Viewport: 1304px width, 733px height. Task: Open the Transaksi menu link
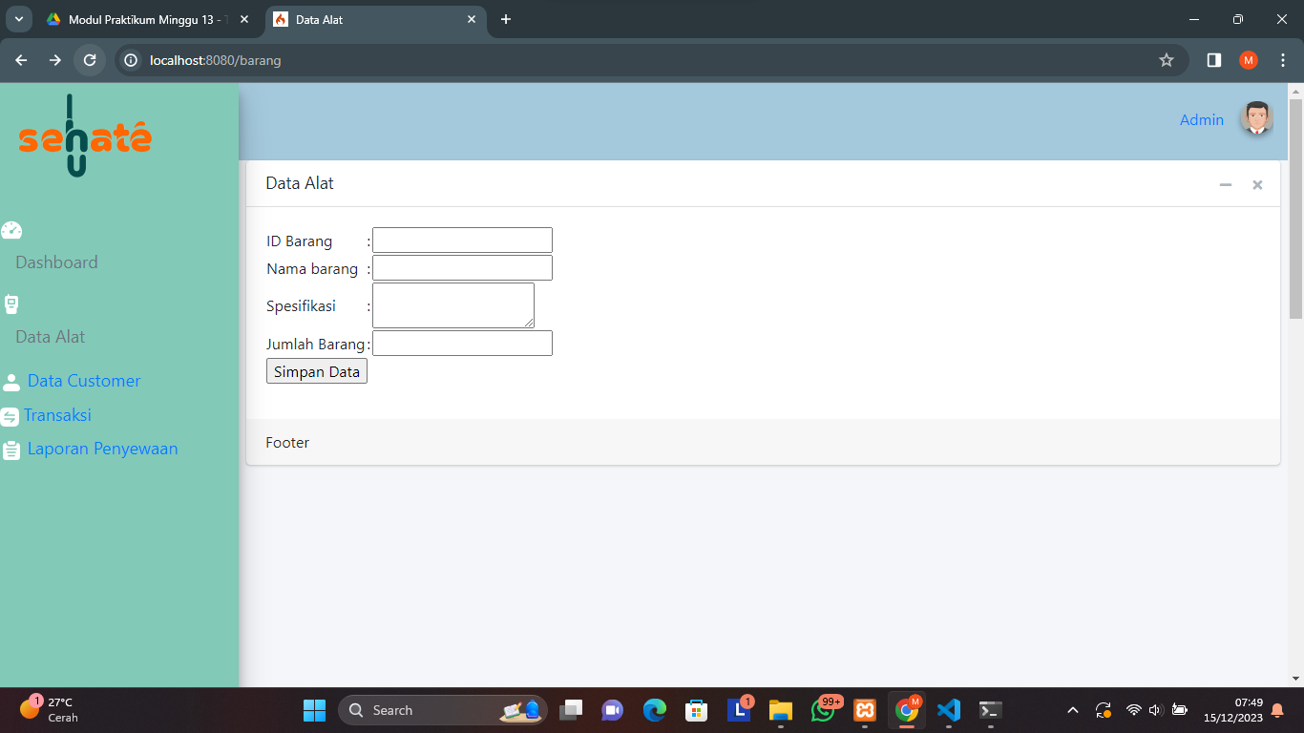click(x=57, y=415)
